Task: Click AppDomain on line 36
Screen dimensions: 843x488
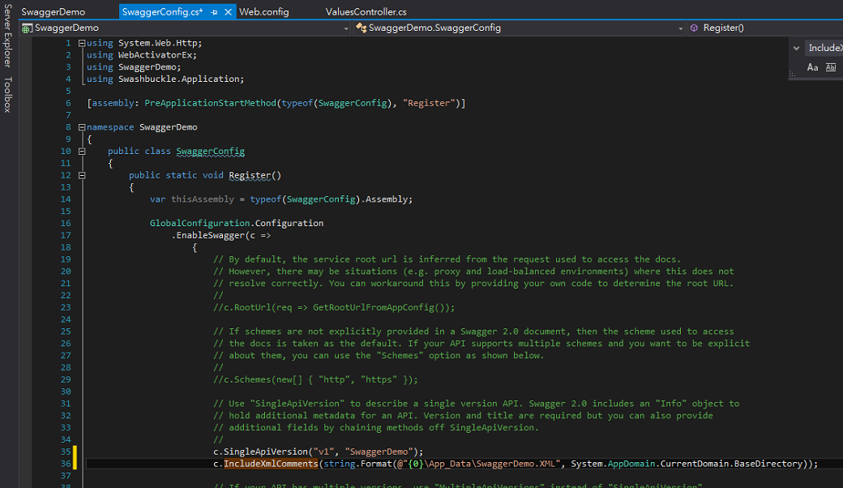Action: tap(631, 464)
